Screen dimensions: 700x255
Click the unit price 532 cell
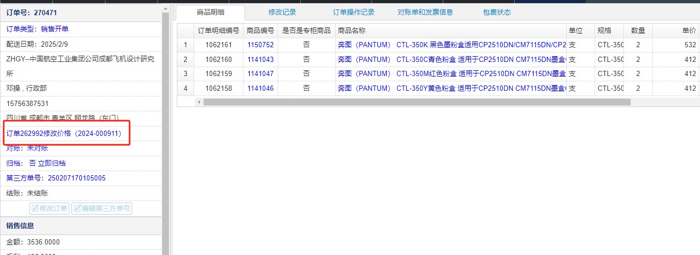click(x=676, y=45)
